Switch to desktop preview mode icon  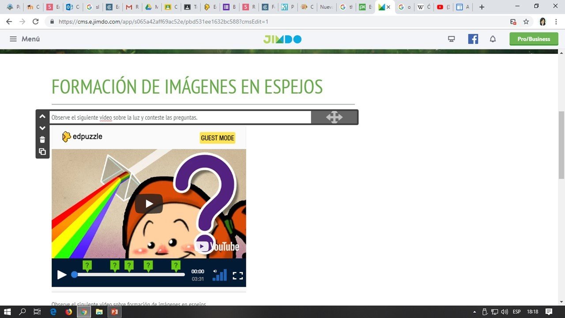coord(451,39)
